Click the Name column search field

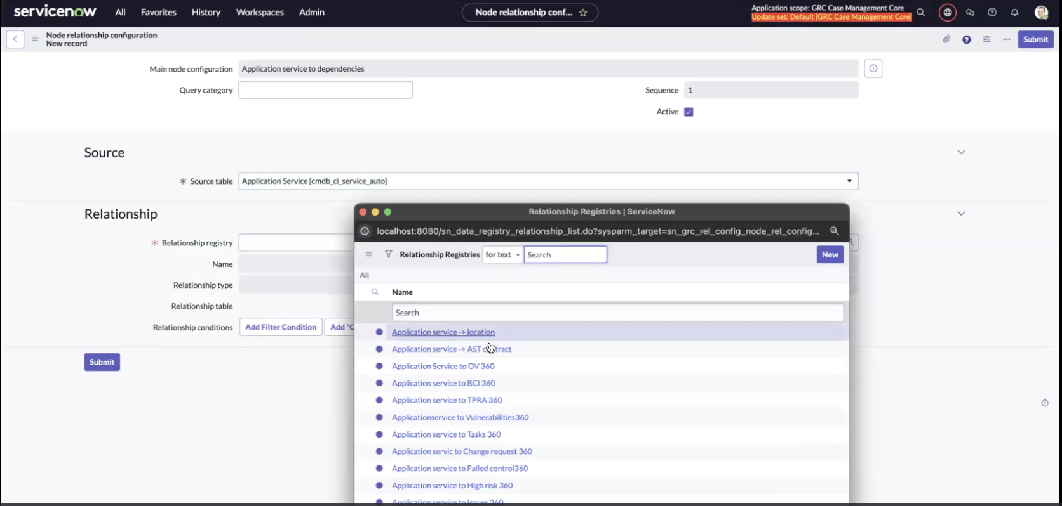click(x=618, y=313)
